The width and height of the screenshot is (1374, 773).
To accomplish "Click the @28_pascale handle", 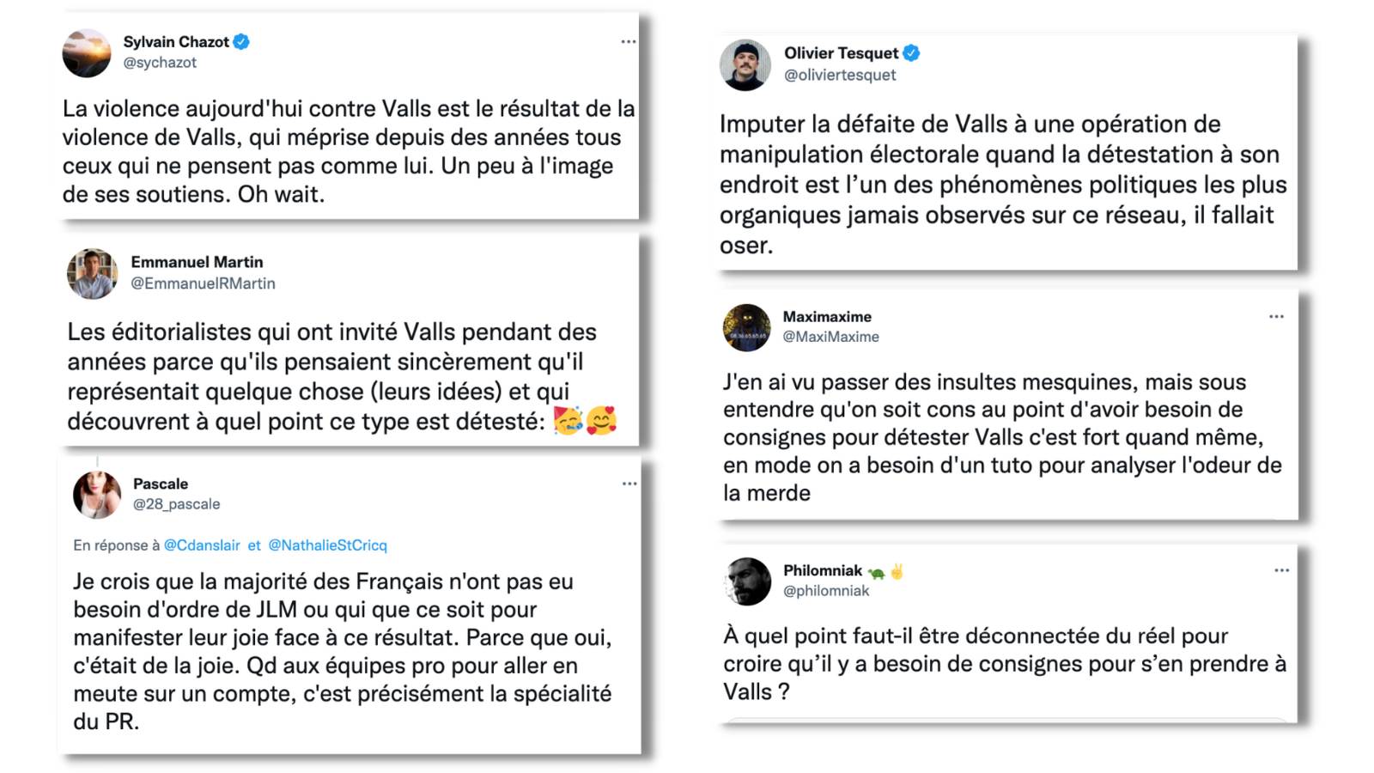I will pyautogui.click(x=176, y=504).
